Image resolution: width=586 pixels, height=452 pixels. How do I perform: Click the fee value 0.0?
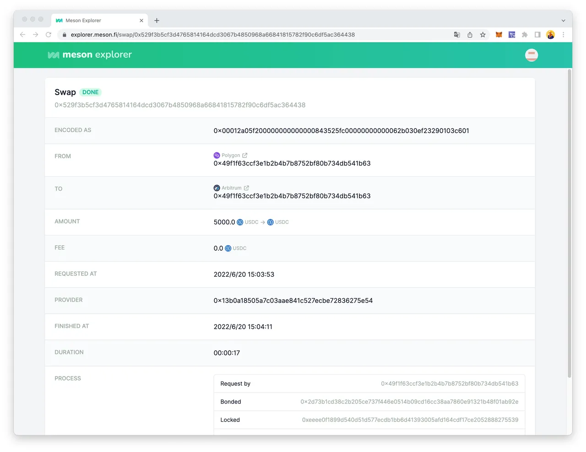point(218,248)
